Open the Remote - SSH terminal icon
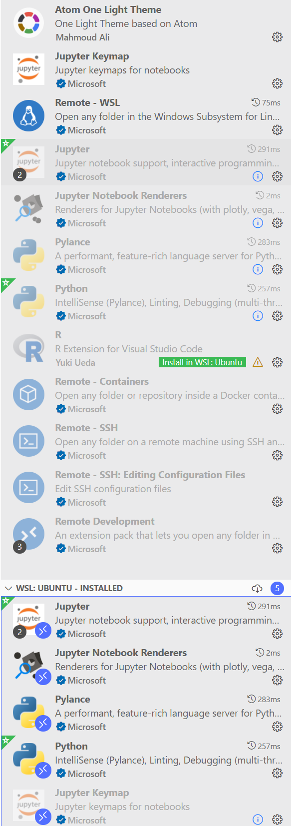Screen dimensions: 291x826 tap(28, 441)
